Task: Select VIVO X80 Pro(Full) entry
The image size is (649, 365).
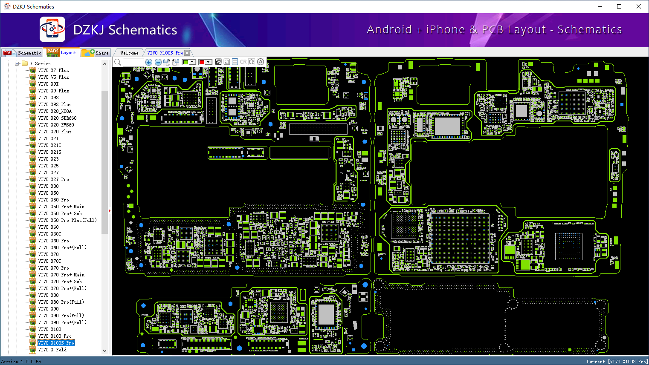Action: 61,302
